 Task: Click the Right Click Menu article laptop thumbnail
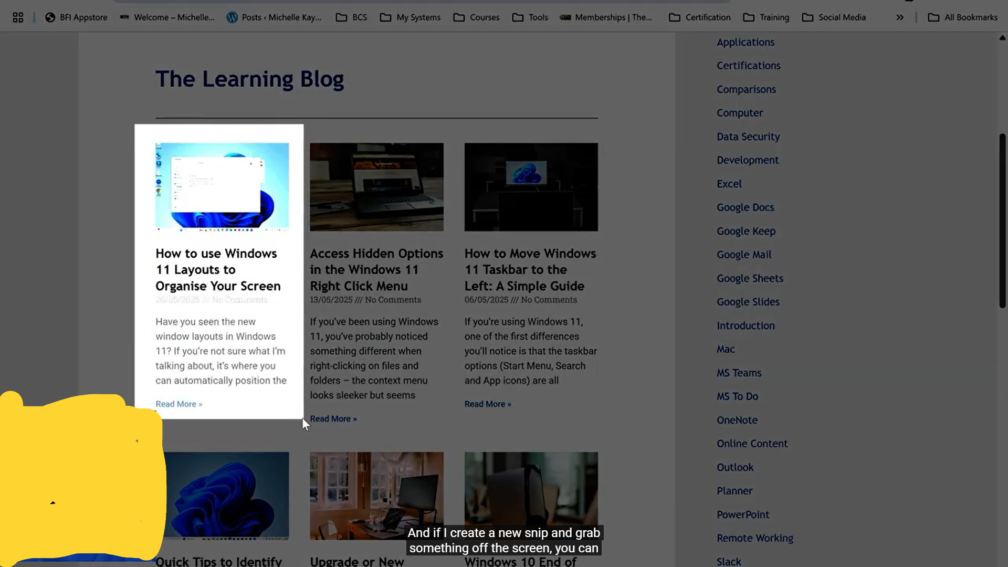[376, 187]
